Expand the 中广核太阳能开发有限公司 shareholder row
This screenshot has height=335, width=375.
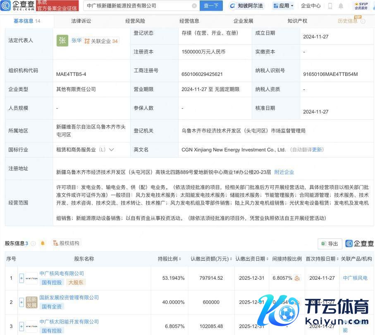click(x=21, y=326)
